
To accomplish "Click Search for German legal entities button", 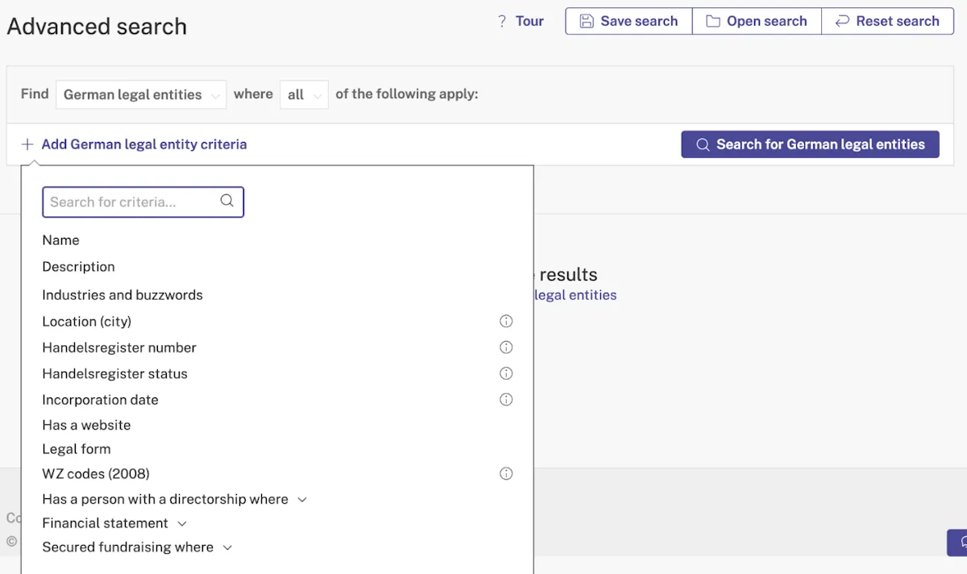I will point(810,144).
